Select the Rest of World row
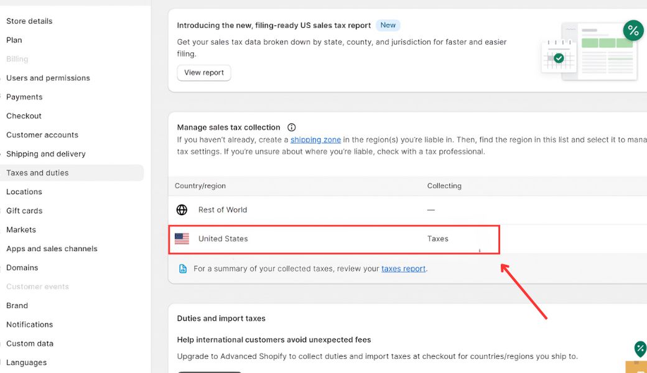Image resolution: width=647 pixels, height=373 pixels. (407, 210)
